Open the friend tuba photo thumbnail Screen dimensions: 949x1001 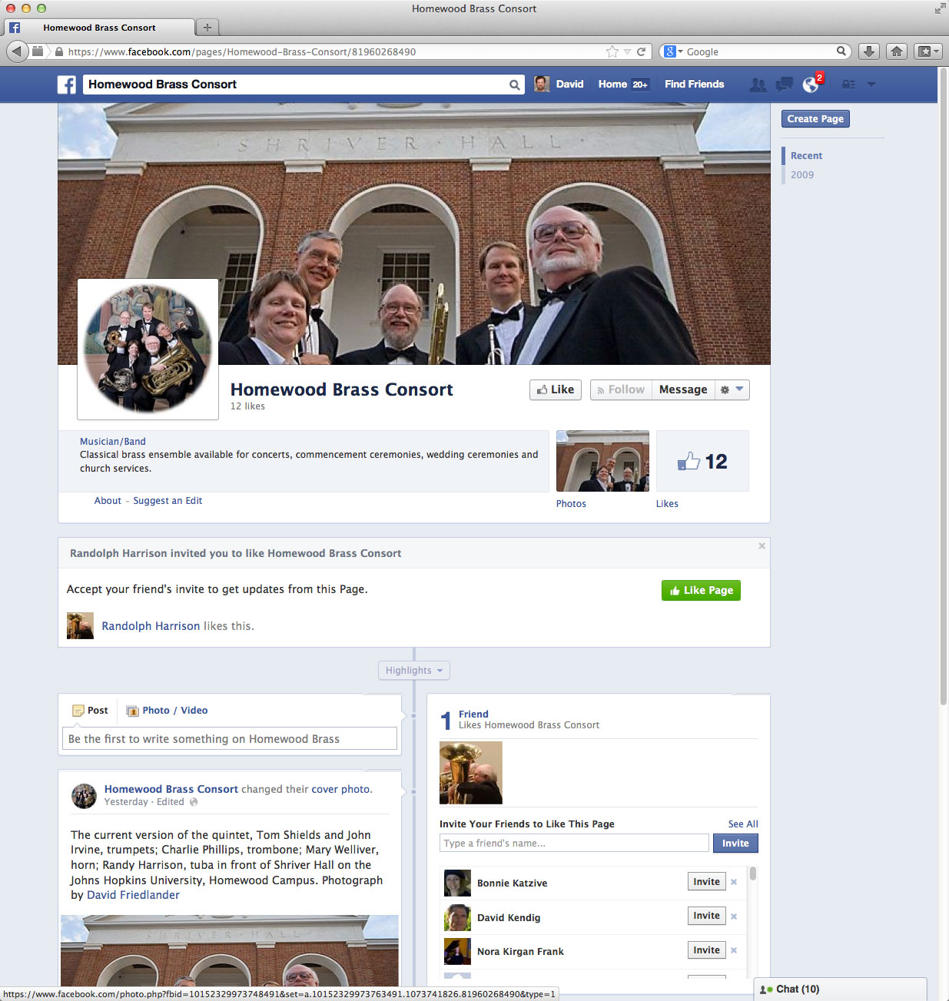pyautogui.click(x=471, y=773)
